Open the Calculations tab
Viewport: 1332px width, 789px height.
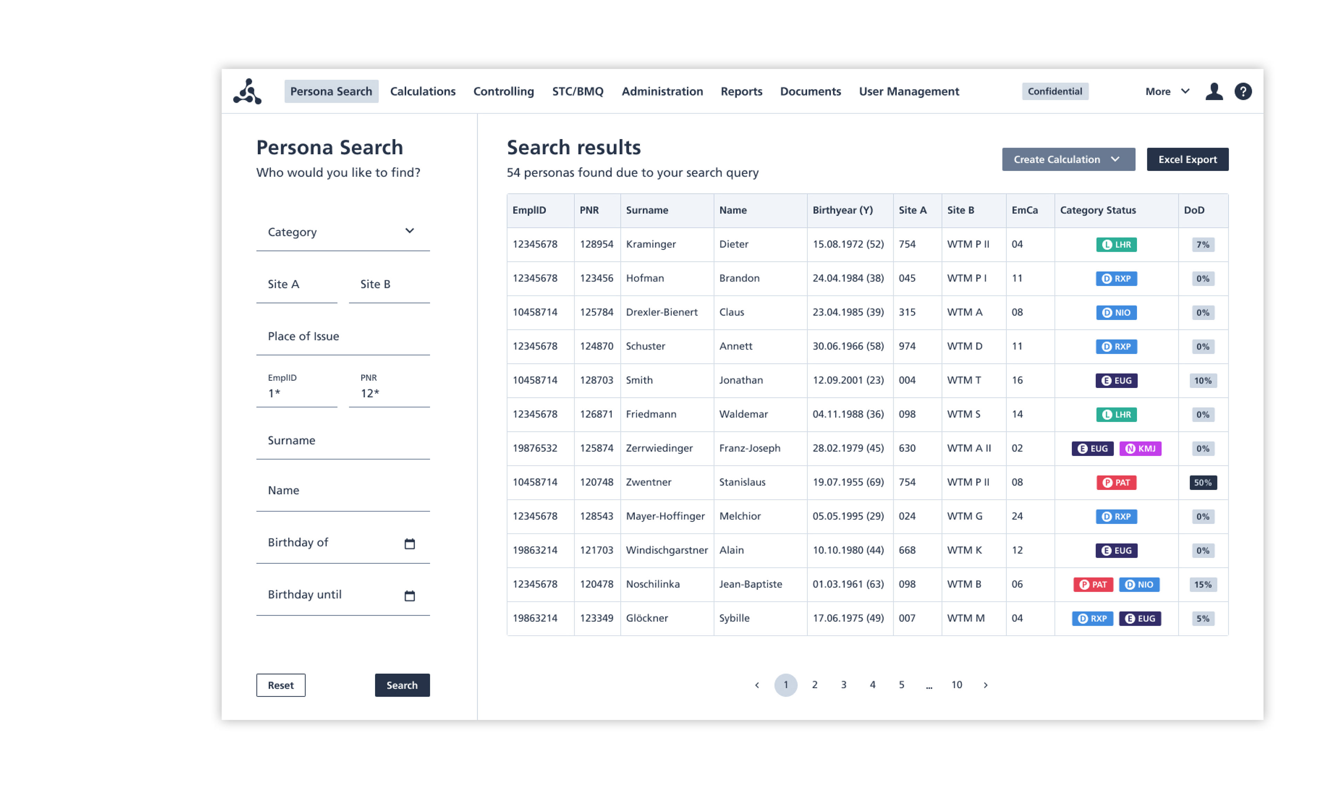pos(423,92)
